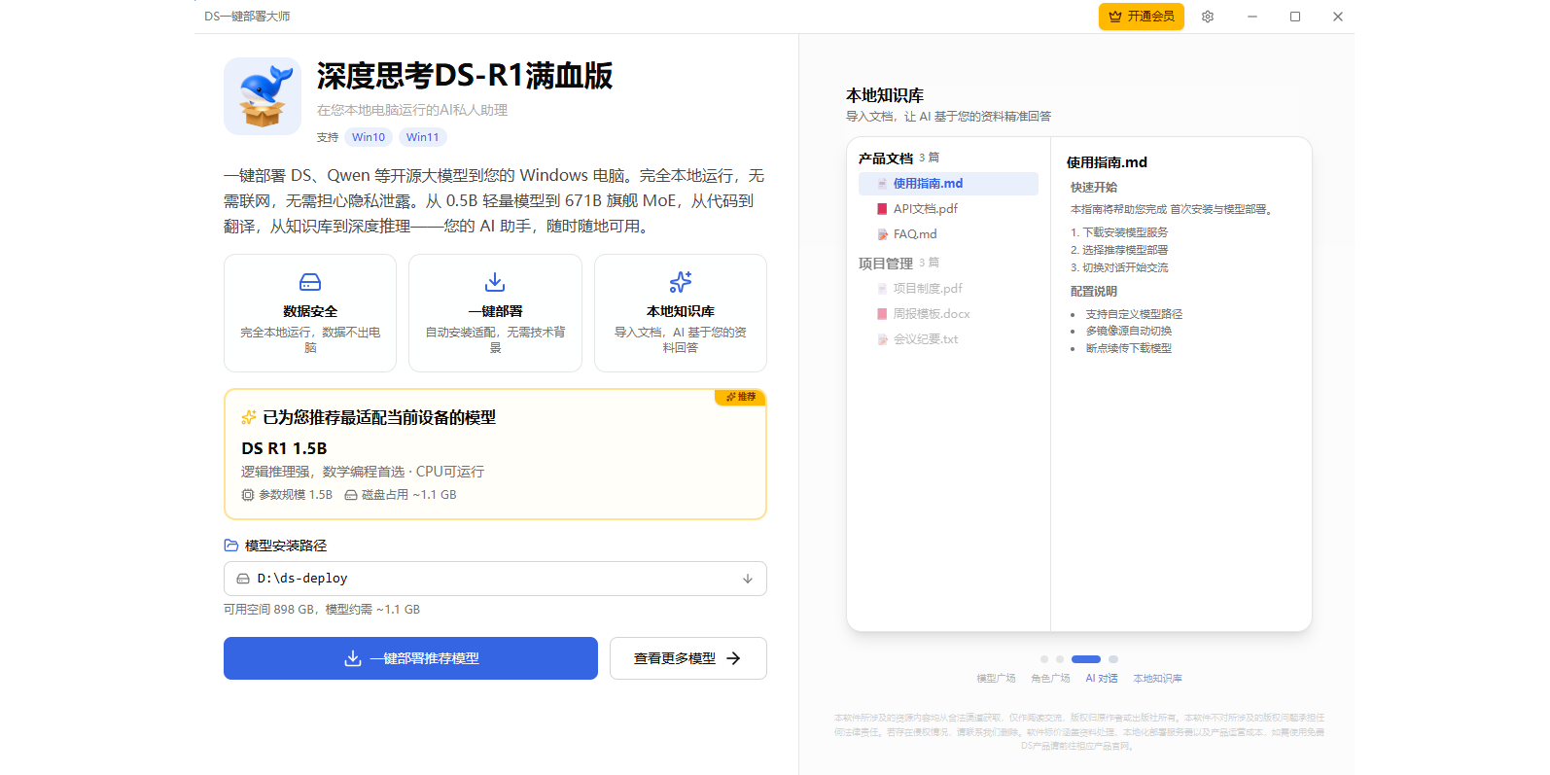Click 快速开始 heading in preview

(1094, 187)
